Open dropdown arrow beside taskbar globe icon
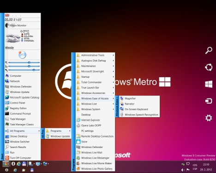The height and width of the screenshot is (173, 216). (48, 164)
